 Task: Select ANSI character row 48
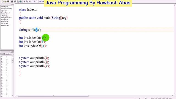pyautogui.click(x=6, y=81)
